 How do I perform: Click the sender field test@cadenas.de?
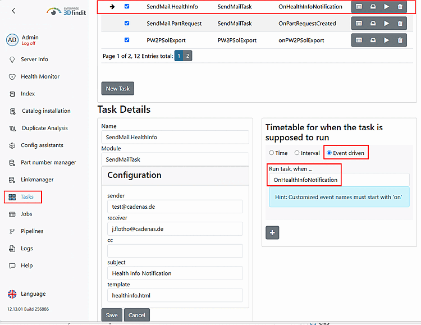(175, 207)
